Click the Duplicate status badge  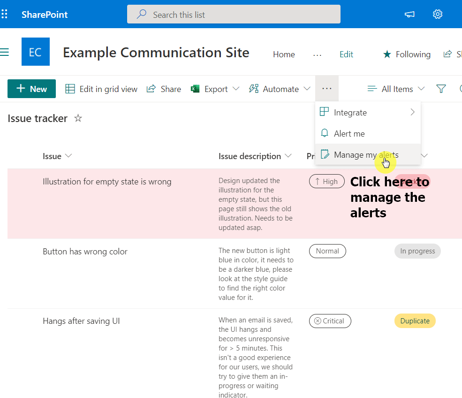click(x=415, y=321)
